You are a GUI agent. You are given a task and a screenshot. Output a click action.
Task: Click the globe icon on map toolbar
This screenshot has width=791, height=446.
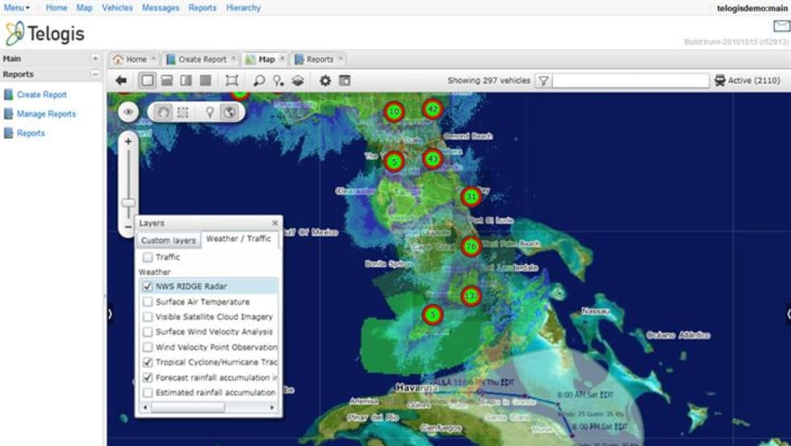pyautogui.click(x=229, y=112)
